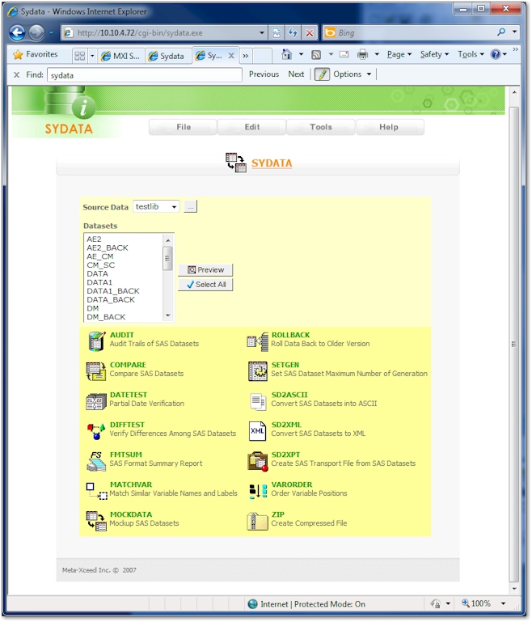This screenshot has width=532, height=622.
Task: Refresh the page with the Refresh icon
Action: click(293, 32)
